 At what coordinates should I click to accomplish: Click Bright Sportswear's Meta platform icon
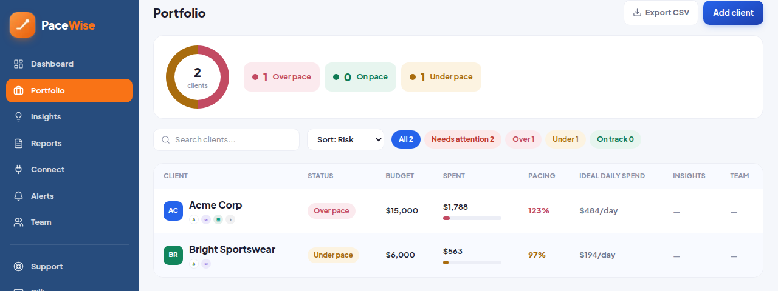[206, 264]
